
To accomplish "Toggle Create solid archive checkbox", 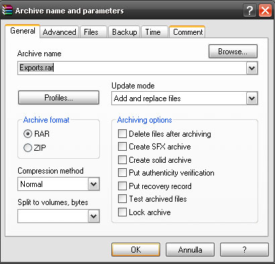I will [122, 160].
